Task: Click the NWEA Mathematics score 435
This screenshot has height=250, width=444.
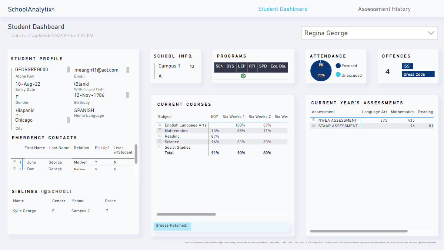Action: [411, 120]
